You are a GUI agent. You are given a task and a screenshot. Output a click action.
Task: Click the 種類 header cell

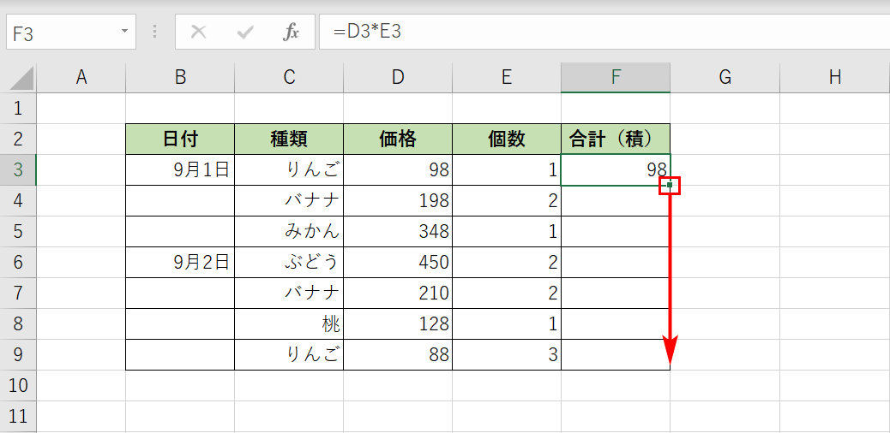[x=289, y=139]
